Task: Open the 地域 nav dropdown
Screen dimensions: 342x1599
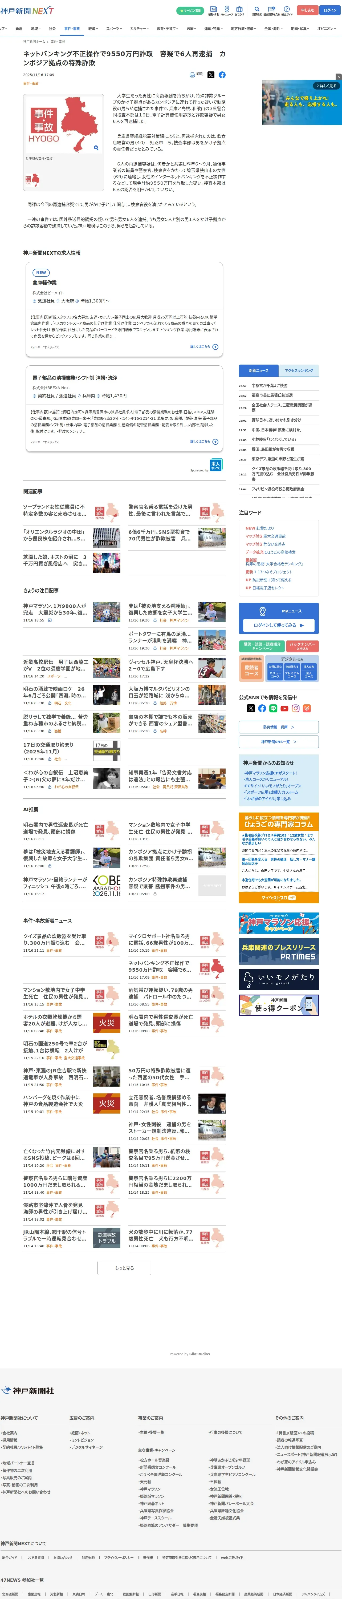Action: tap(36, 29)
